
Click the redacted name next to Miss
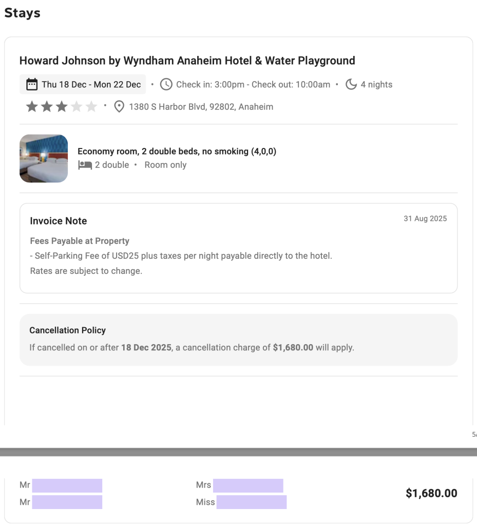[x=251, y=502]
